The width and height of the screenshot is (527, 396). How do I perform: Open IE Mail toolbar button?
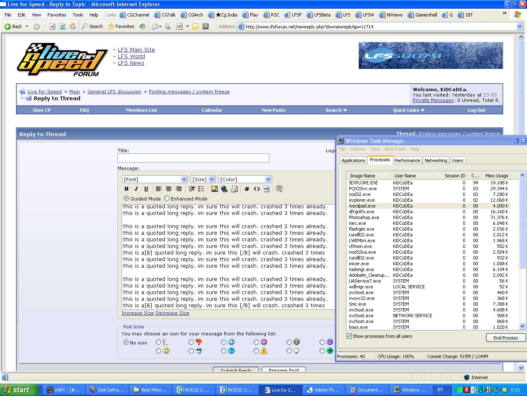(155, 26)
